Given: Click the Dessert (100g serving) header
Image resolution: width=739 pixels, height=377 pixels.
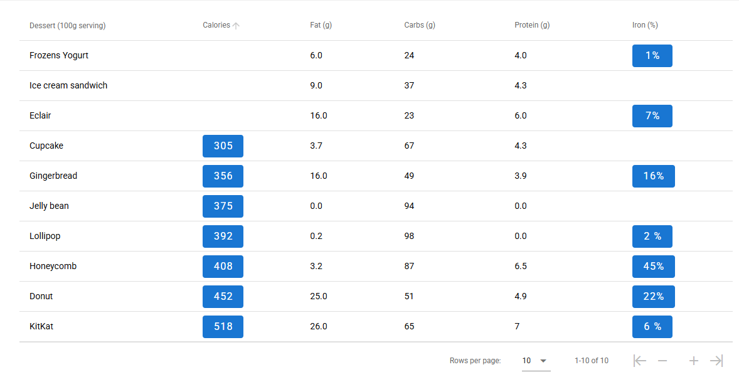Looking at the screenshot, I should tap(67, 26).
